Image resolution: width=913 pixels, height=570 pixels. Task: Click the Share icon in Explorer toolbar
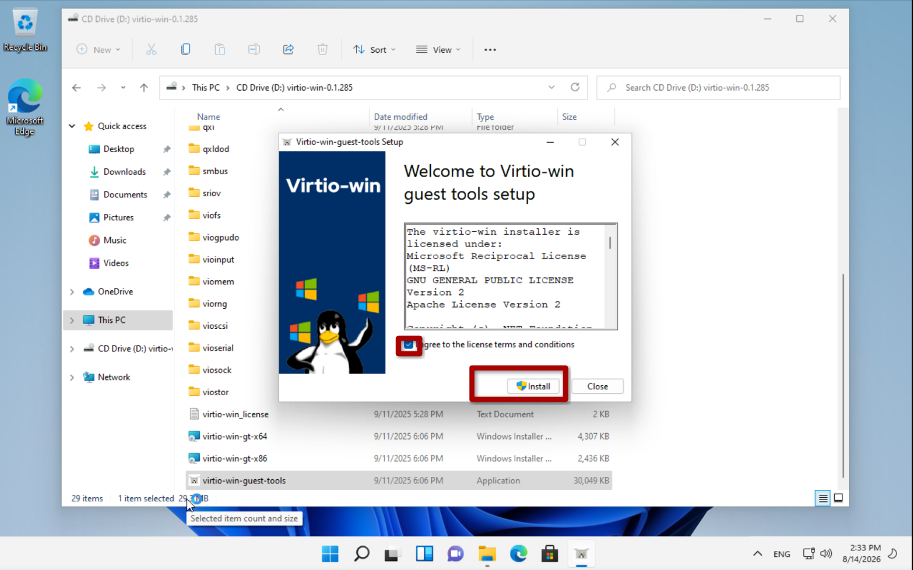point(288,50)
